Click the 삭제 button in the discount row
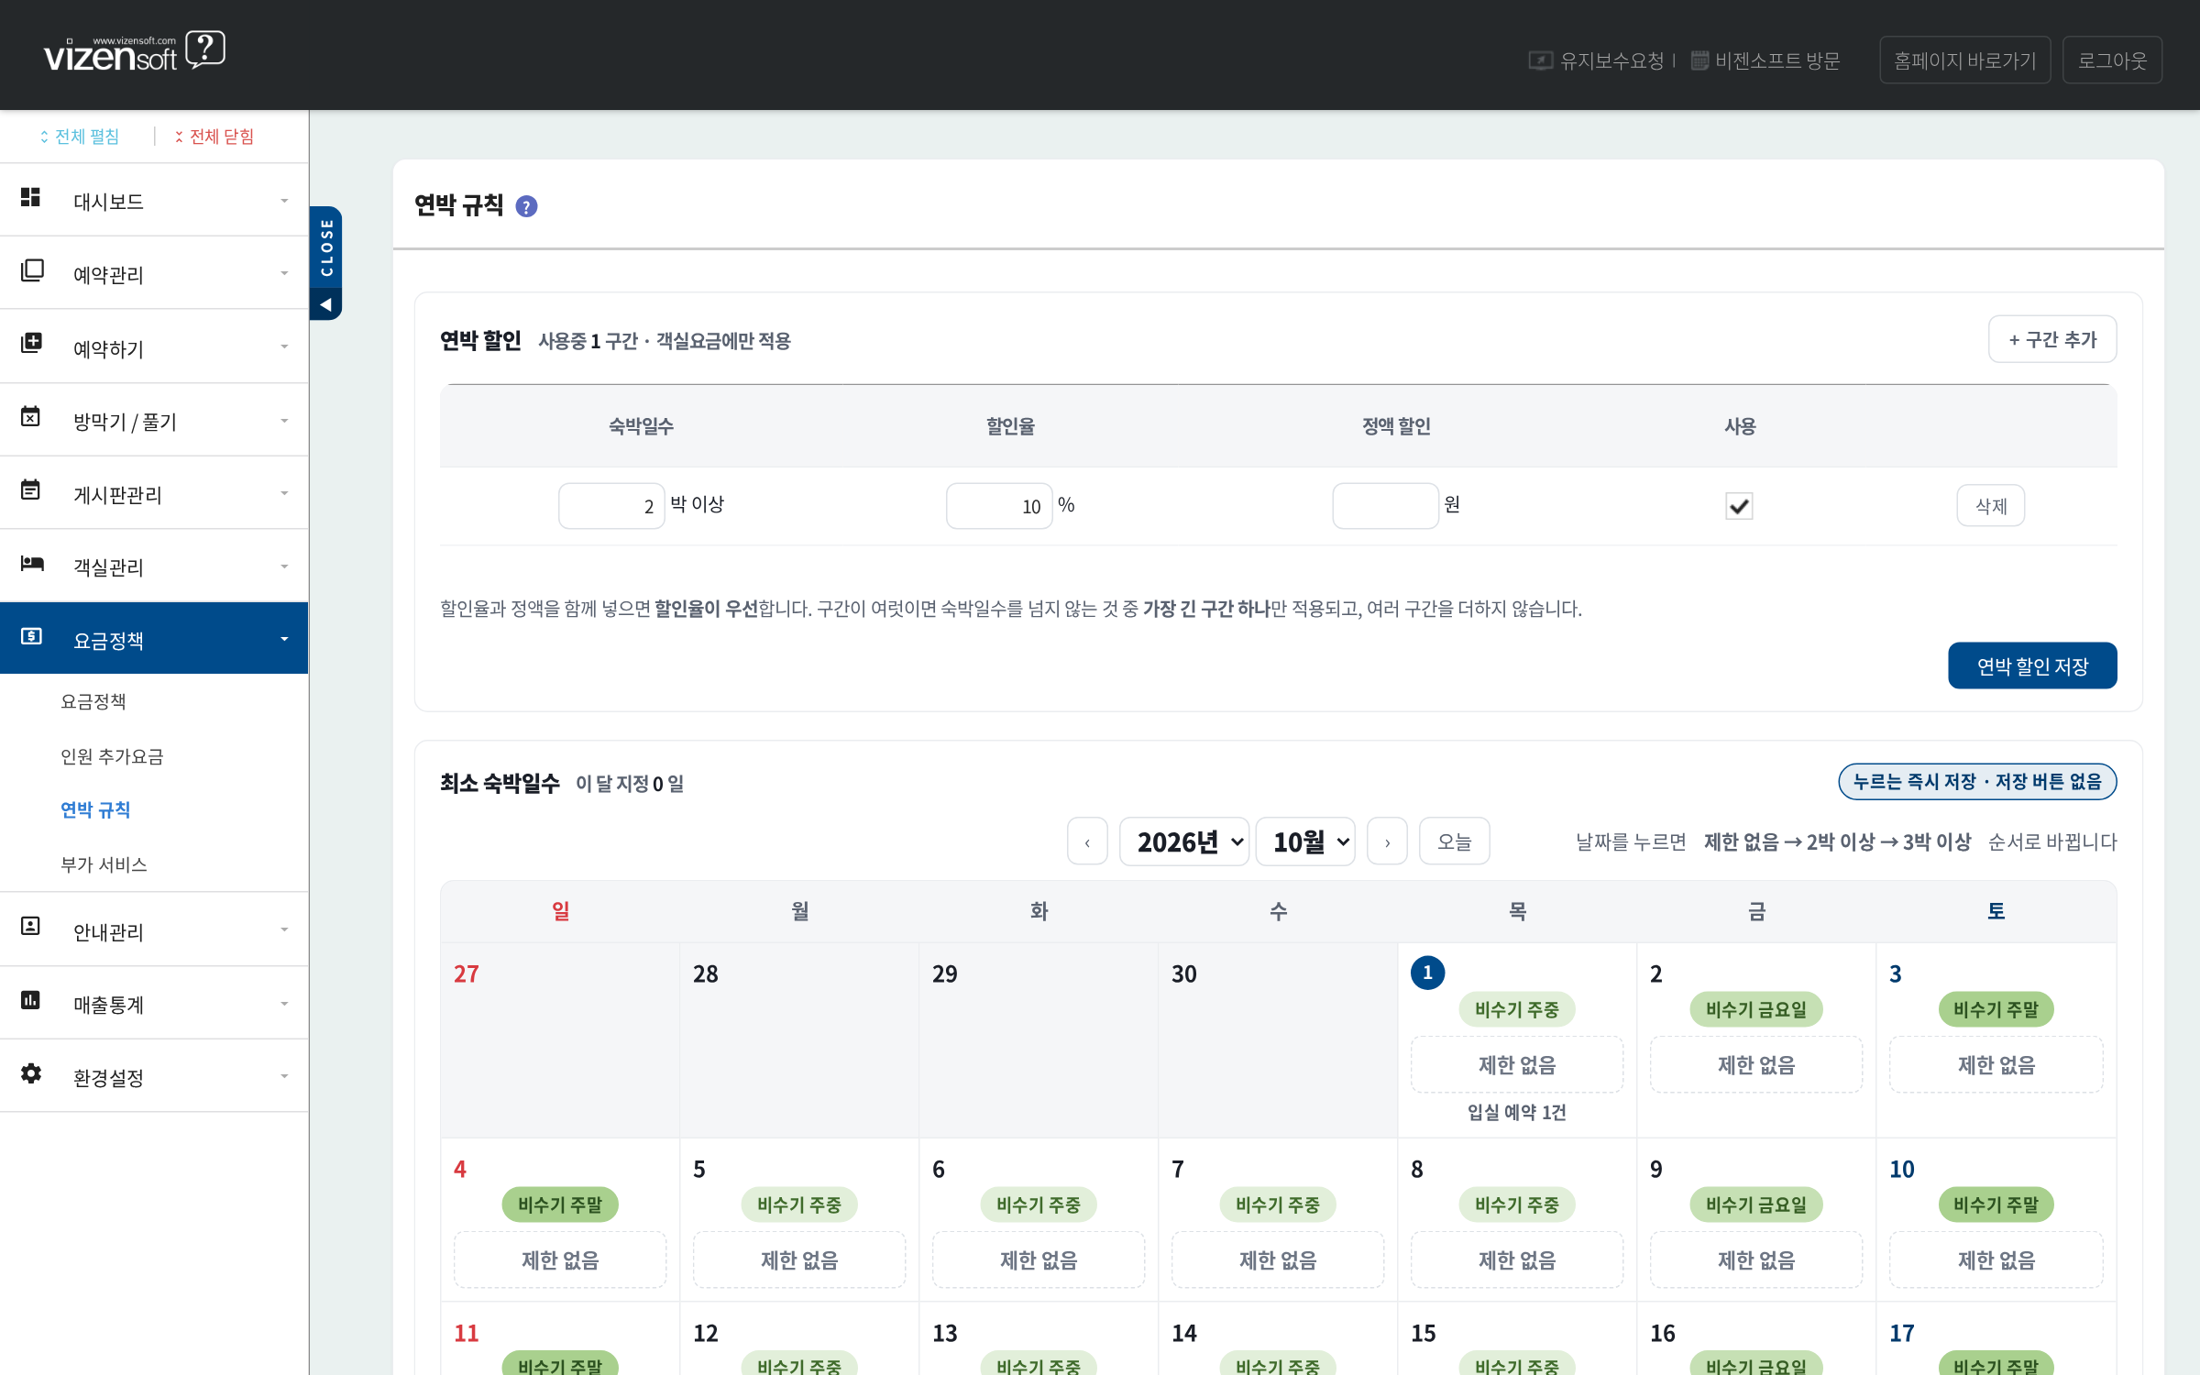The image size is (2200, 1375). pyautogui.click(x=1991, y=506)
